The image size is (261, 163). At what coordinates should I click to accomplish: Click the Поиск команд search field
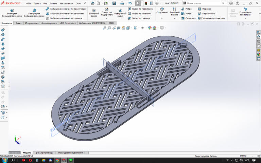[x=205, y=3]
